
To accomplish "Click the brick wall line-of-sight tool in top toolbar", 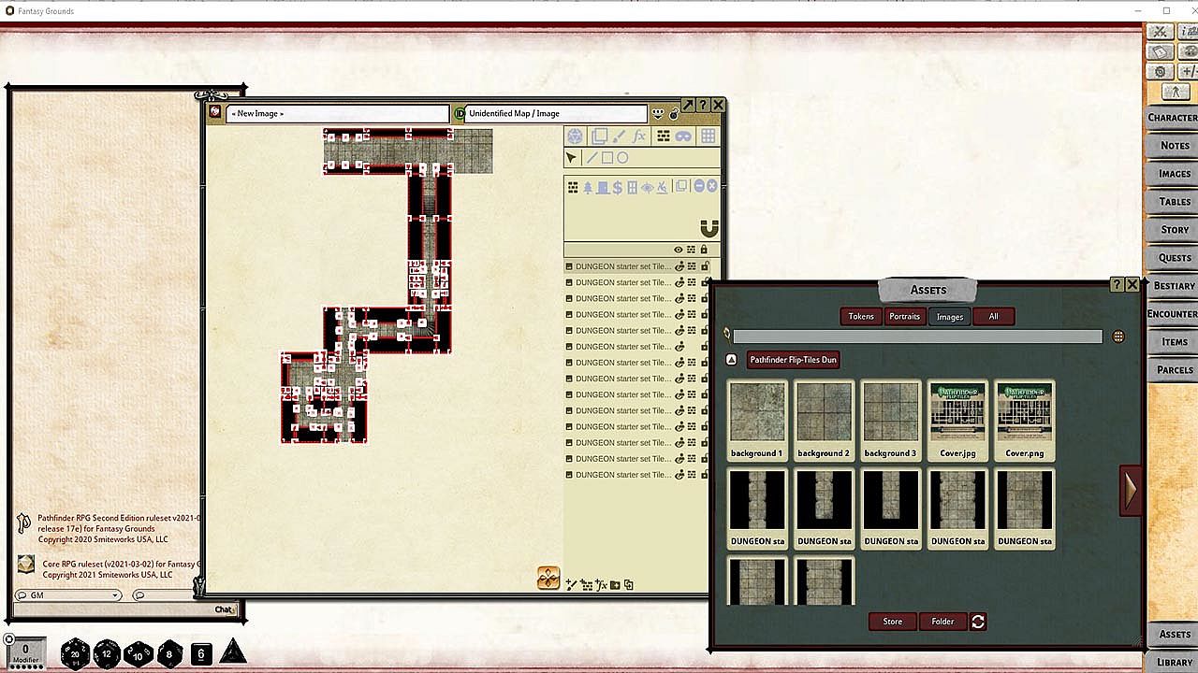I will coord(663,136).
